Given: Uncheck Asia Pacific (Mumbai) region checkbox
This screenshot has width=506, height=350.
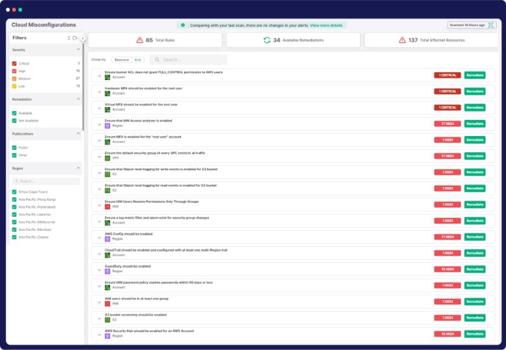Looking at the screenshot, I should (x=15, y=230).
